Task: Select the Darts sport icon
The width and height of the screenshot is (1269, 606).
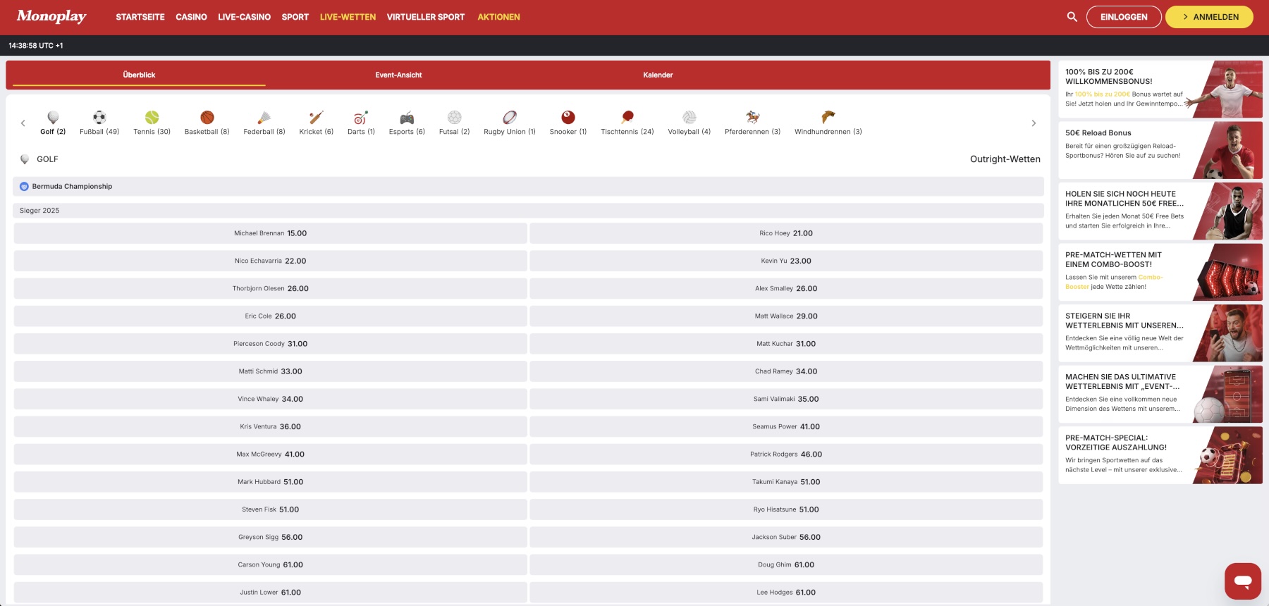Action: 361,118
